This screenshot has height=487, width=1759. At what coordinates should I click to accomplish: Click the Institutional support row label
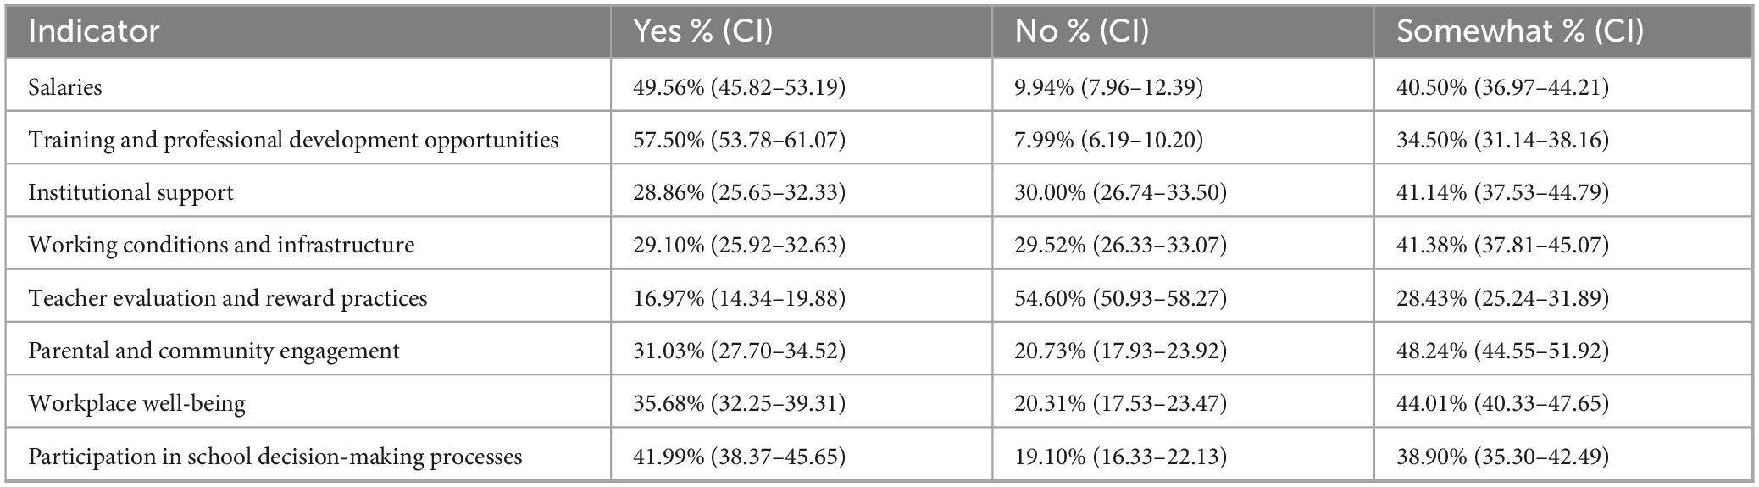130,192
